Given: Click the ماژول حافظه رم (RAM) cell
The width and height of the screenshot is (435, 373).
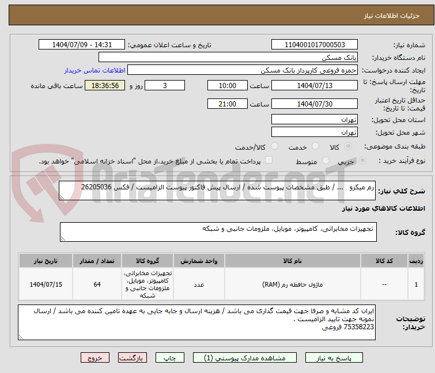Looking at the screenshot, I should click(293, 284).
